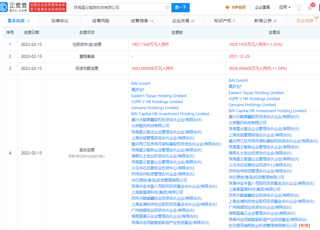320x230 pixels.
Task: Open the mobile phone app icon
Action: pos(299,7)
